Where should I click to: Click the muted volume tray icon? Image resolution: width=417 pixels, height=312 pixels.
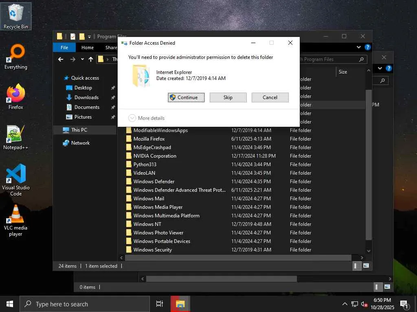click(364, 304)
